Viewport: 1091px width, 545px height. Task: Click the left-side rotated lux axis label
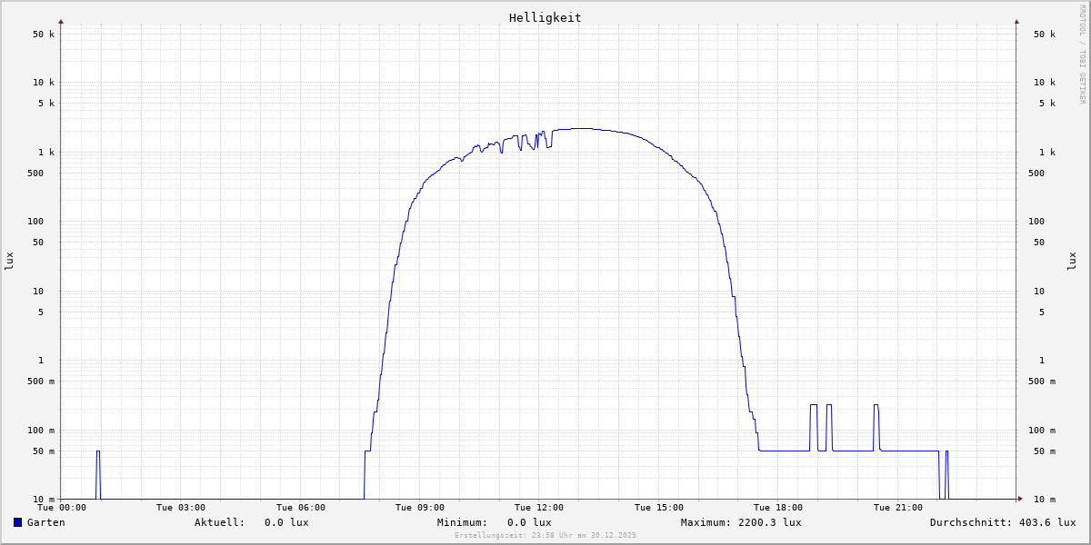9,261
